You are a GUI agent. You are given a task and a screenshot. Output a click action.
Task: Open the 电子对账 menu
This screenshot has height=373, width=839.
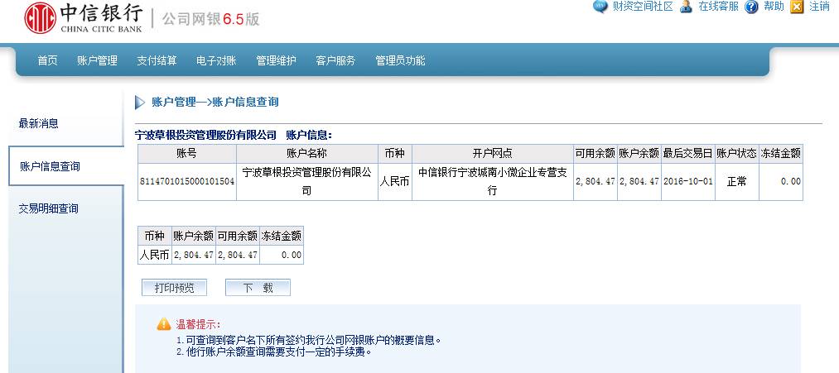(216, 61)
